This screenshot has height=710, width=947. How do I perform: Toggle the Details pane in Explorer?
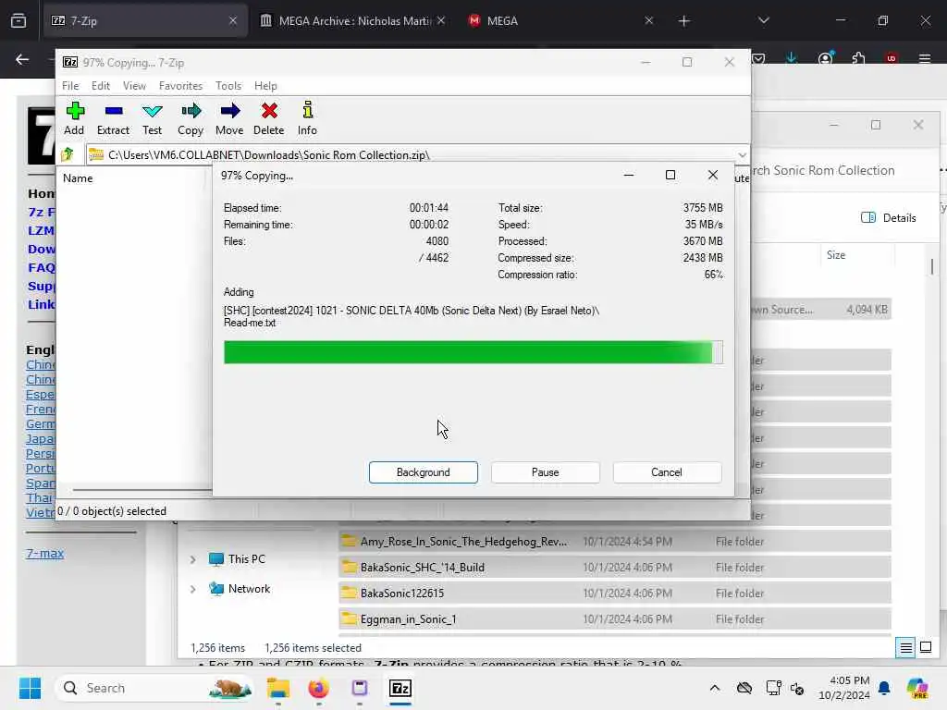point(889,218)
